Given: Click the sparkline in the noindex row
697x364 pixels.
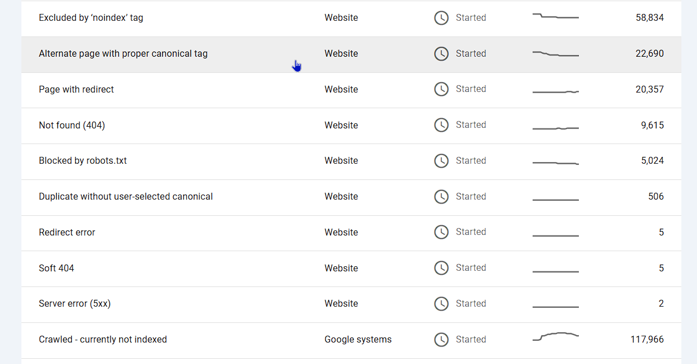Looking at the screenshot, I should coord(555,17).
